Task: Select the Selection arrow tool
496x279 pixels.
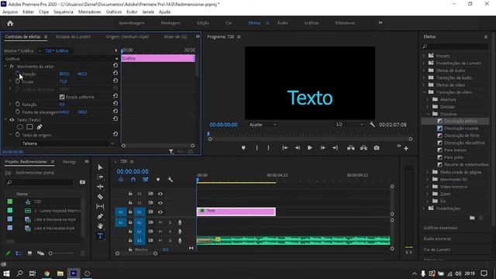Action: tap(100, 167)
